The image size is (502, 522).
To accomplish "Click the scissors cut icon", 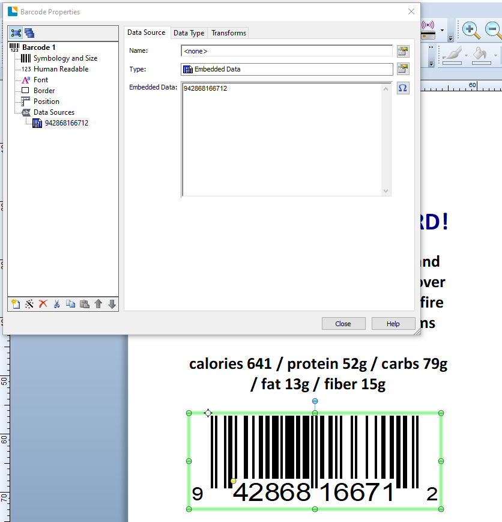I will click(56, 305).
